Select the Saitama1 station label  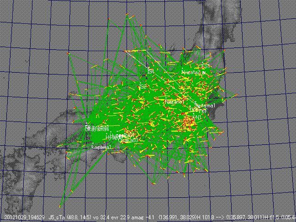[x=205, y=106]
